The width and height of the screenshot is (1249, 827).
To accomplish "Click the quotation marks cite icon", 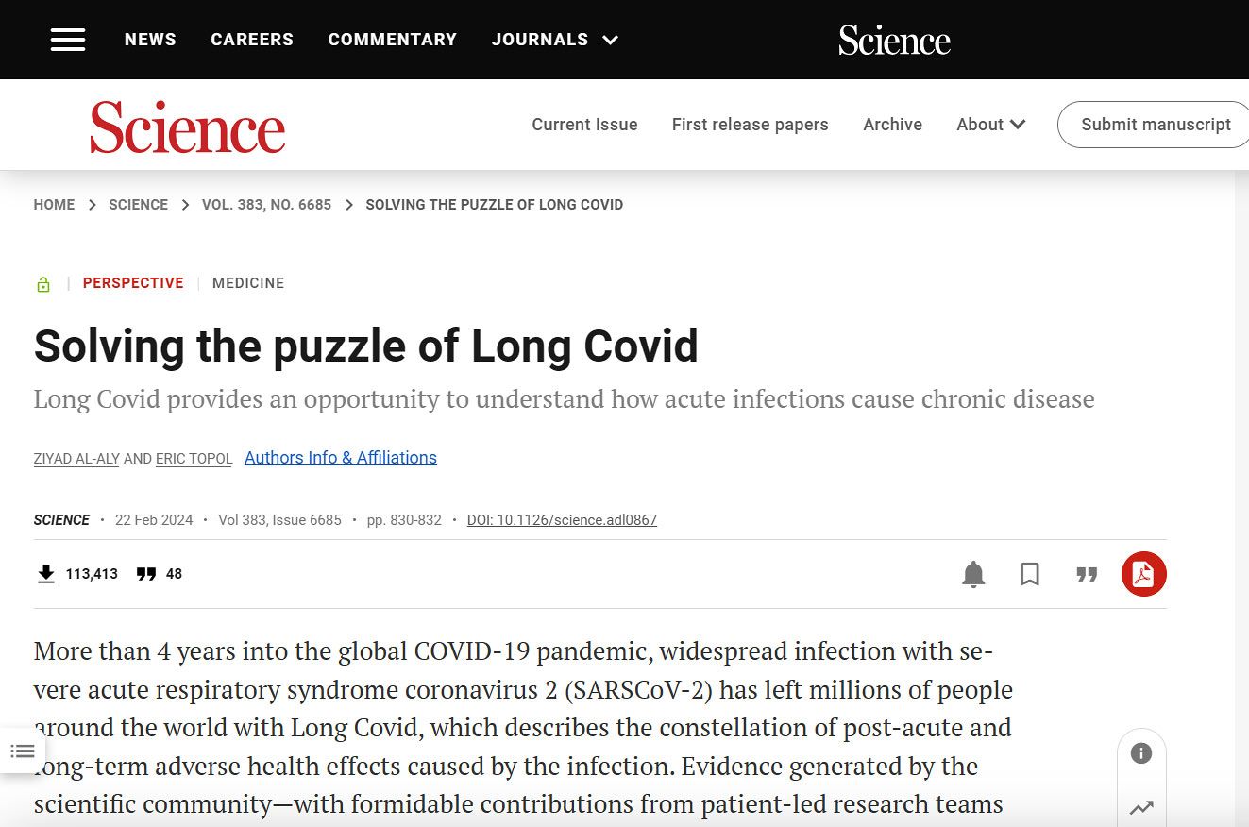I will (x=1087, y=574).
